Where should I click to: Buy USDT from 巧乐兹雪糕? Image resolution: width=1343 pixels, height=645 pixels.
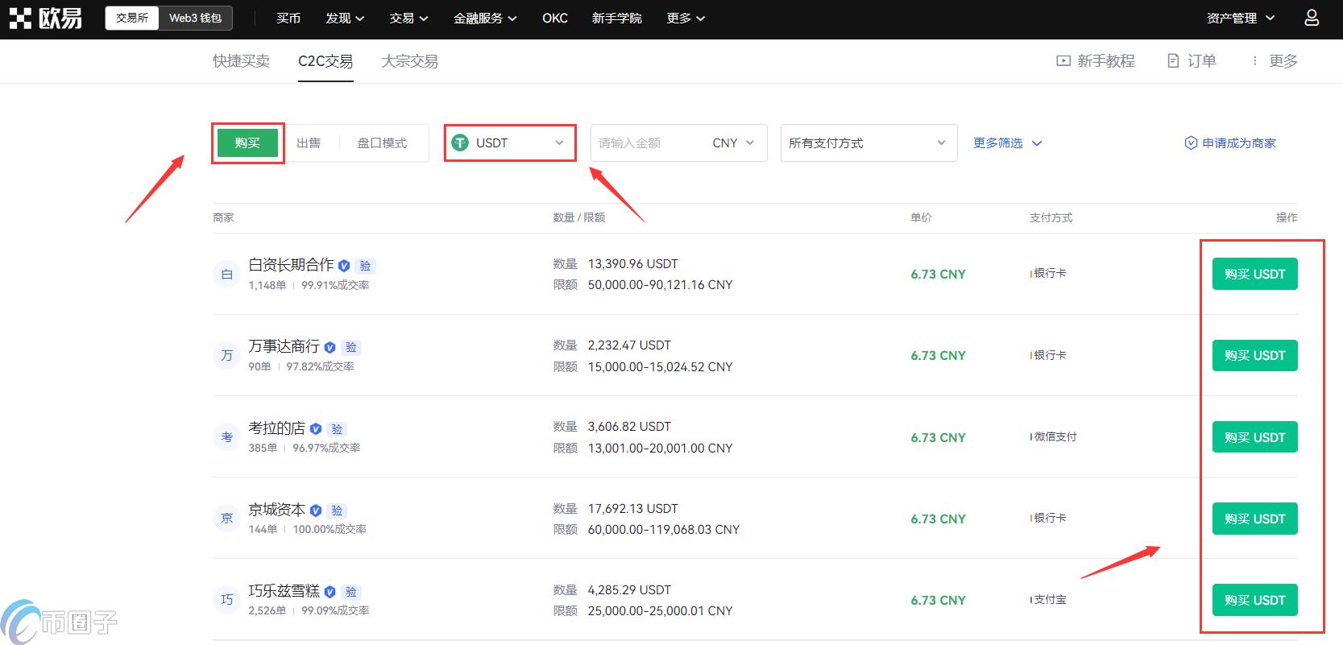(1254, 600)
